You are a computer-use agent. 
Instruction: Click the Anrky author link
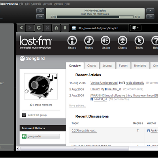[154, 131]
